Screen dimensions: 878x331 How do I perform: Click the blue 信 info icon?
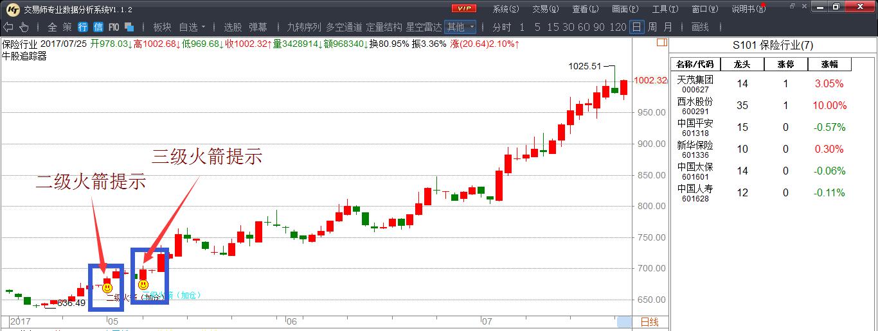coord(98,27)
